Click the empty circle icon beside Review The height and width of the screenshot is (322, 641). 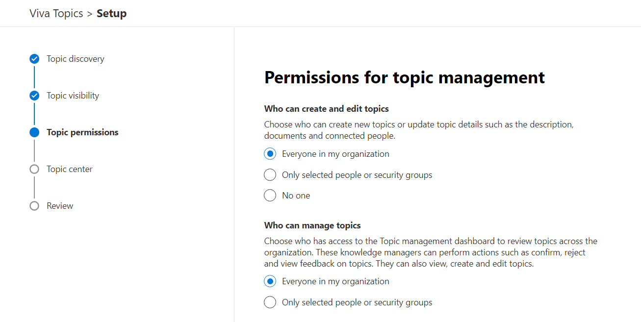(x=34, y=206)
